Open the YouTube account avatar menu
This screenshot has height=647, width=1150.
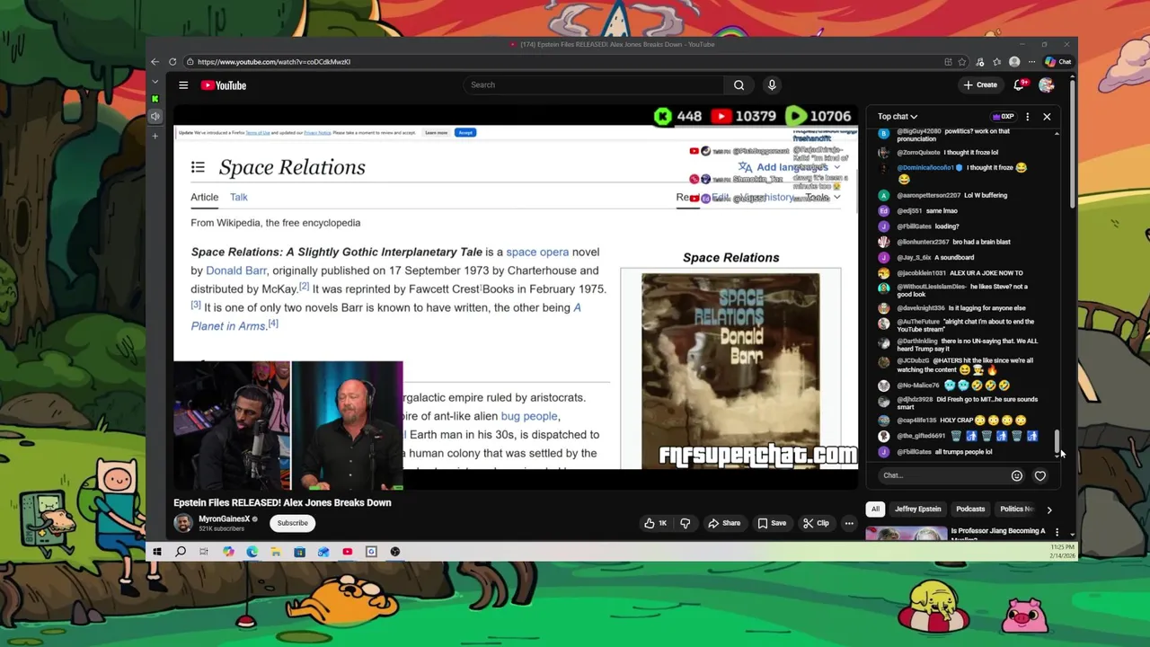[x=1047, y=85]
